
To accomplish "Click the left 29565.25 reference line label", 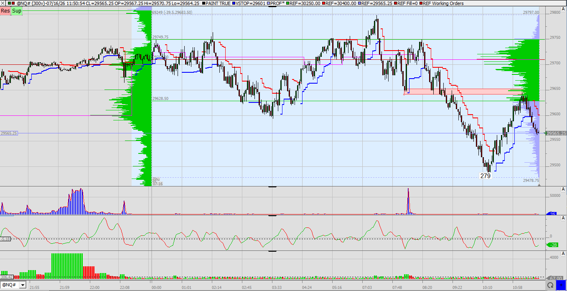I will coord(9,133).
